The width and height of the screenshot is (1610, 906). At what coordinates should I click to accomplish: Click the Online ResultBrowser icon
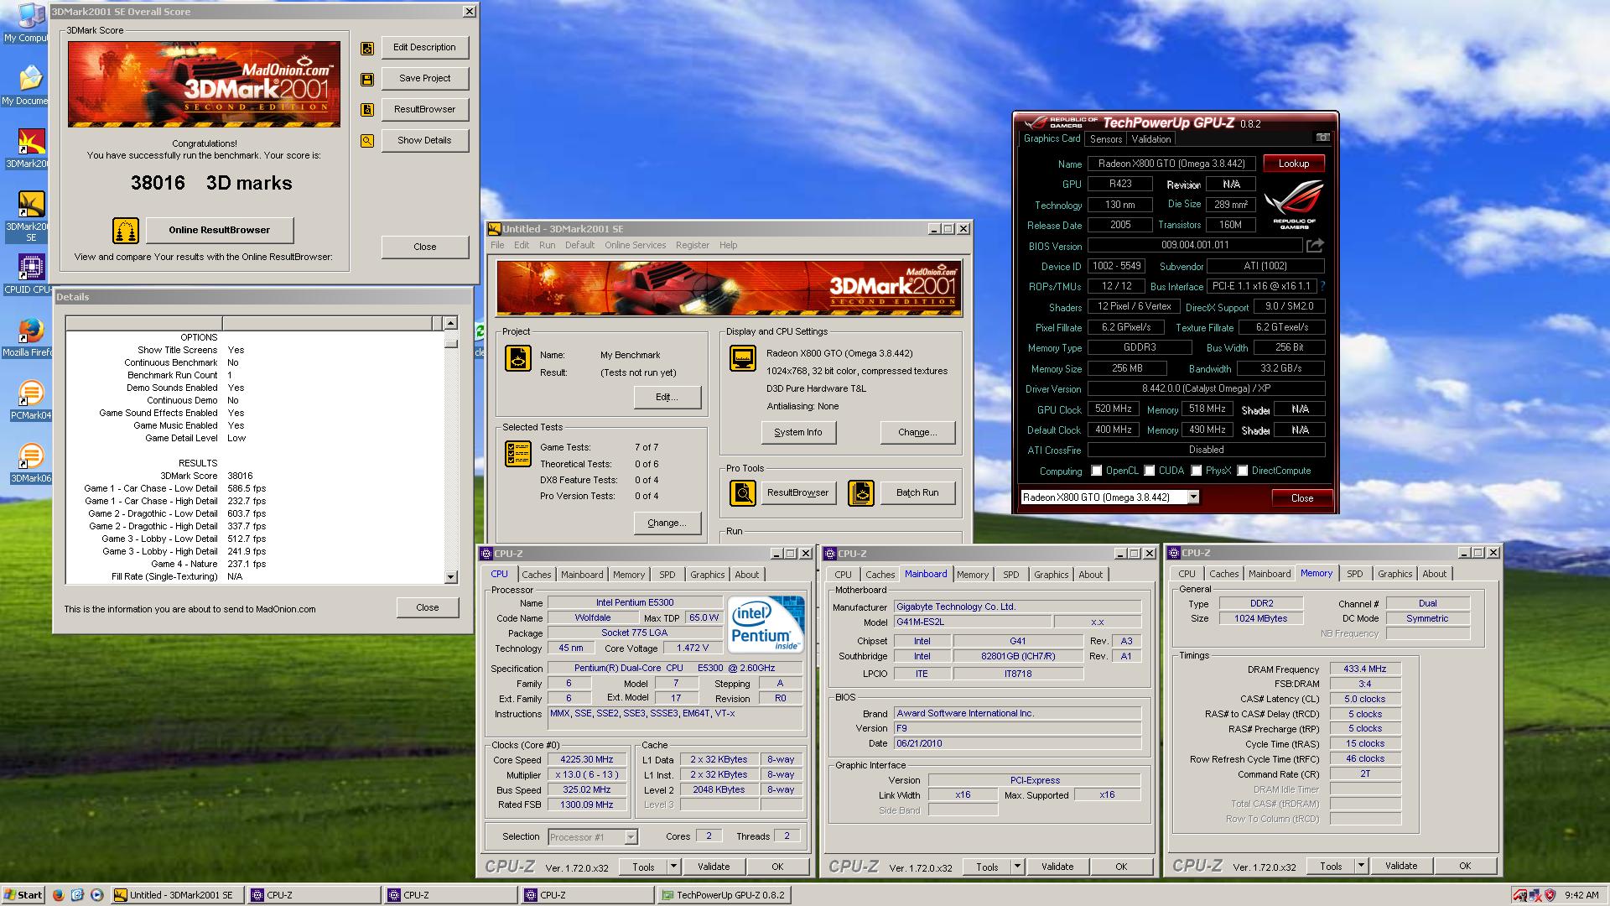coord(126,230)
